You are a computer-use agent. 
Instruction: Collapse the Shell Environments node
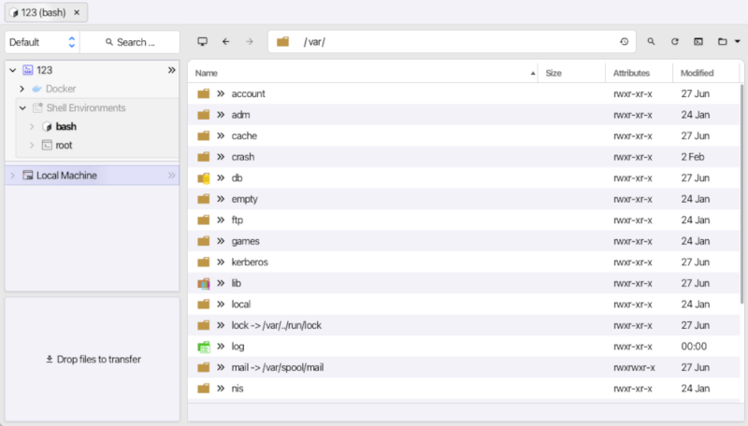(22, 108)
